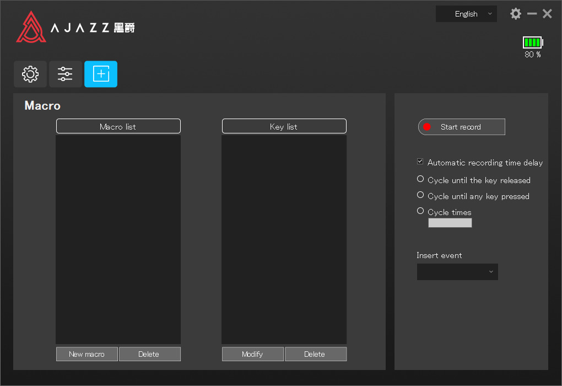Check the battery level indicator
The width and height of the screenshot is (562, 386).
[x=533, y=42]
